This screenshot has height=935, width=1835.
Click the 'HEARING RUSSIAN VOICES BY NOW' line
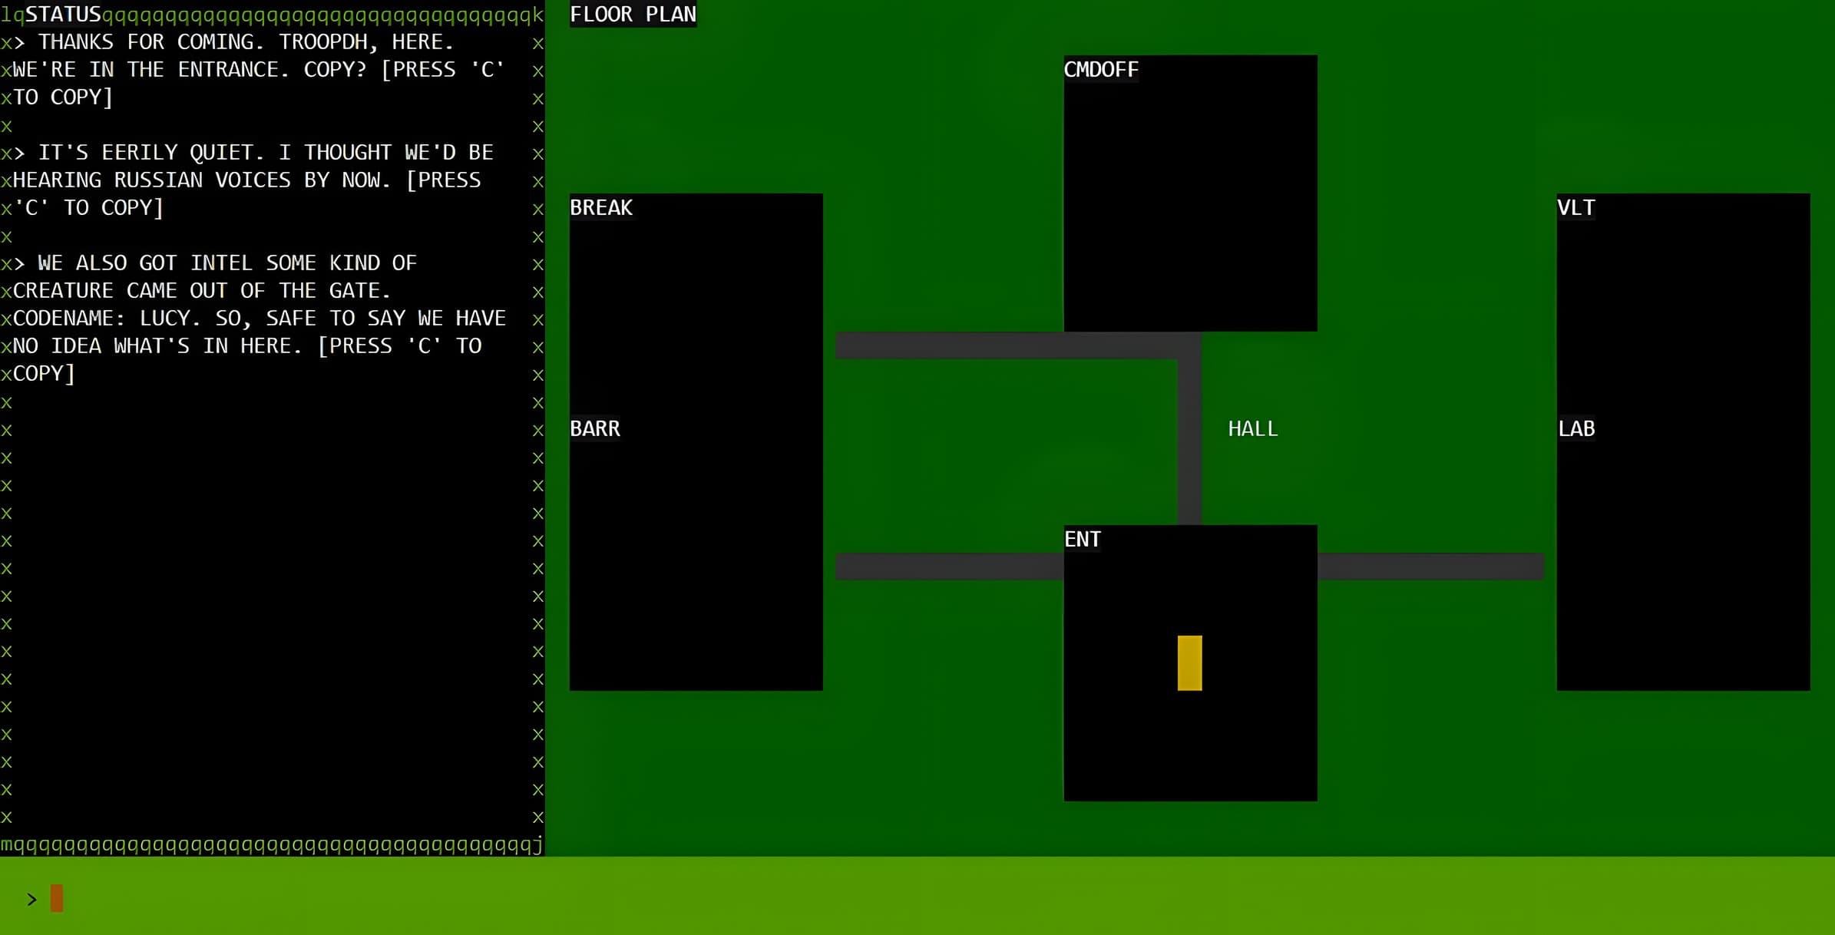click(x=247, y=180)
